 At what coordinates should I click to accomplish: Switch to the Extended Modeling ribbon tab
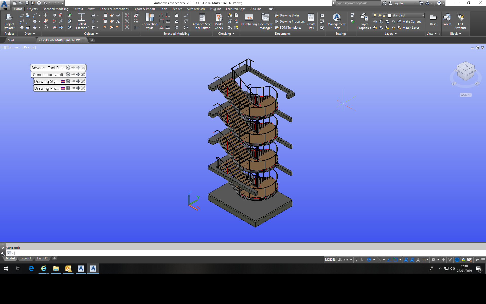[x=55, y=9]
